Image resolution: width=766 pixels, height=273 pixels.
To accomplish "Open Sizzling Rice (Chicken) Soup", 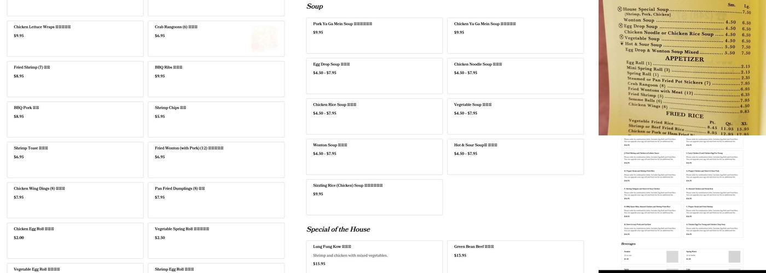I will pyautogui.click(x=374, y=197).
